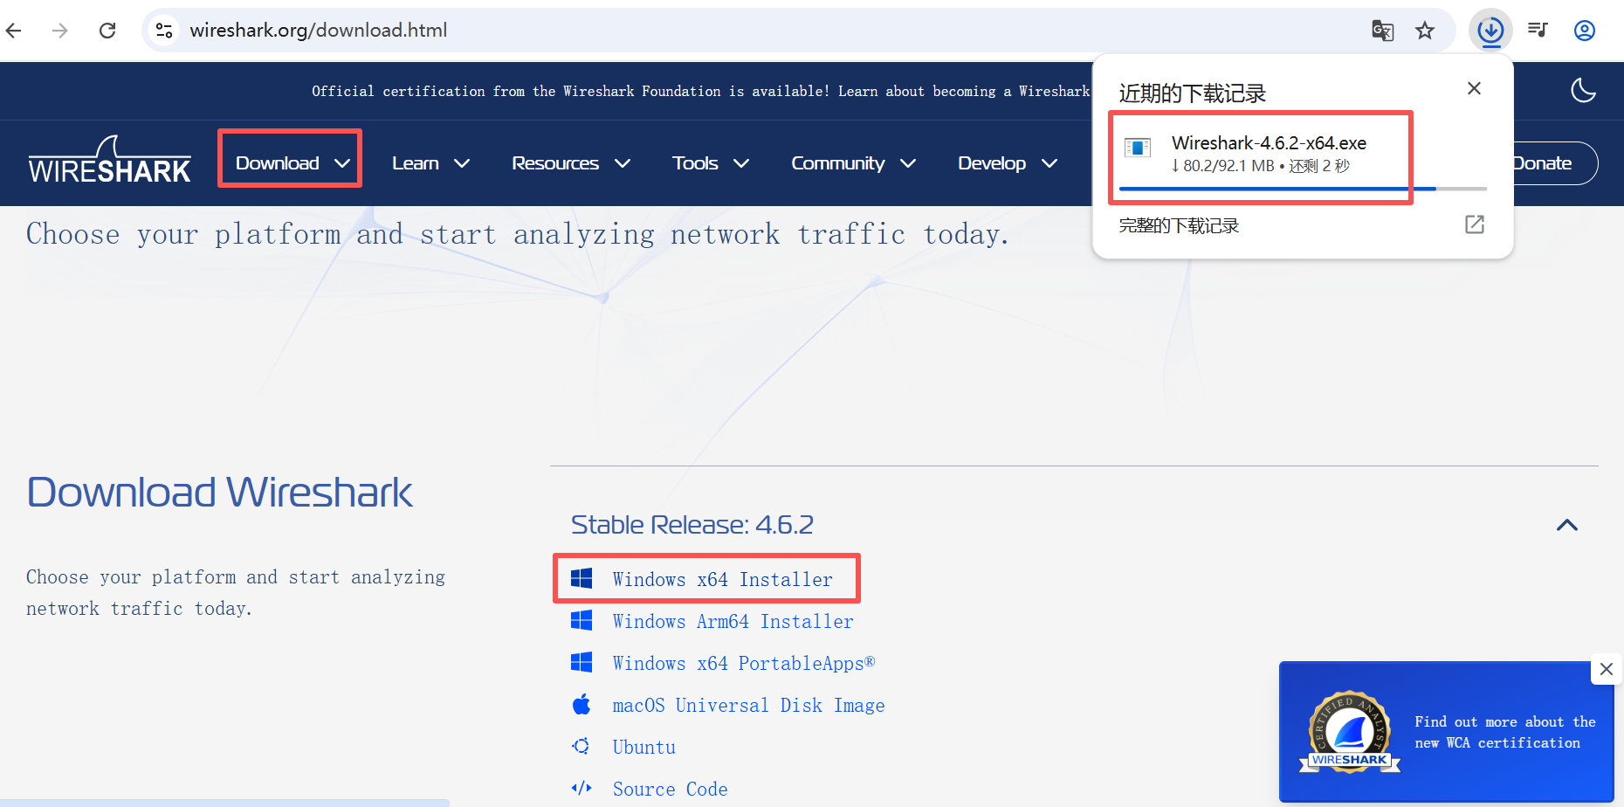Image resolution: width=1624 pixels, height=807 pixels.
Task: Click the Stable Release: 4.6.2 heading
Action: tap(692, 524)
